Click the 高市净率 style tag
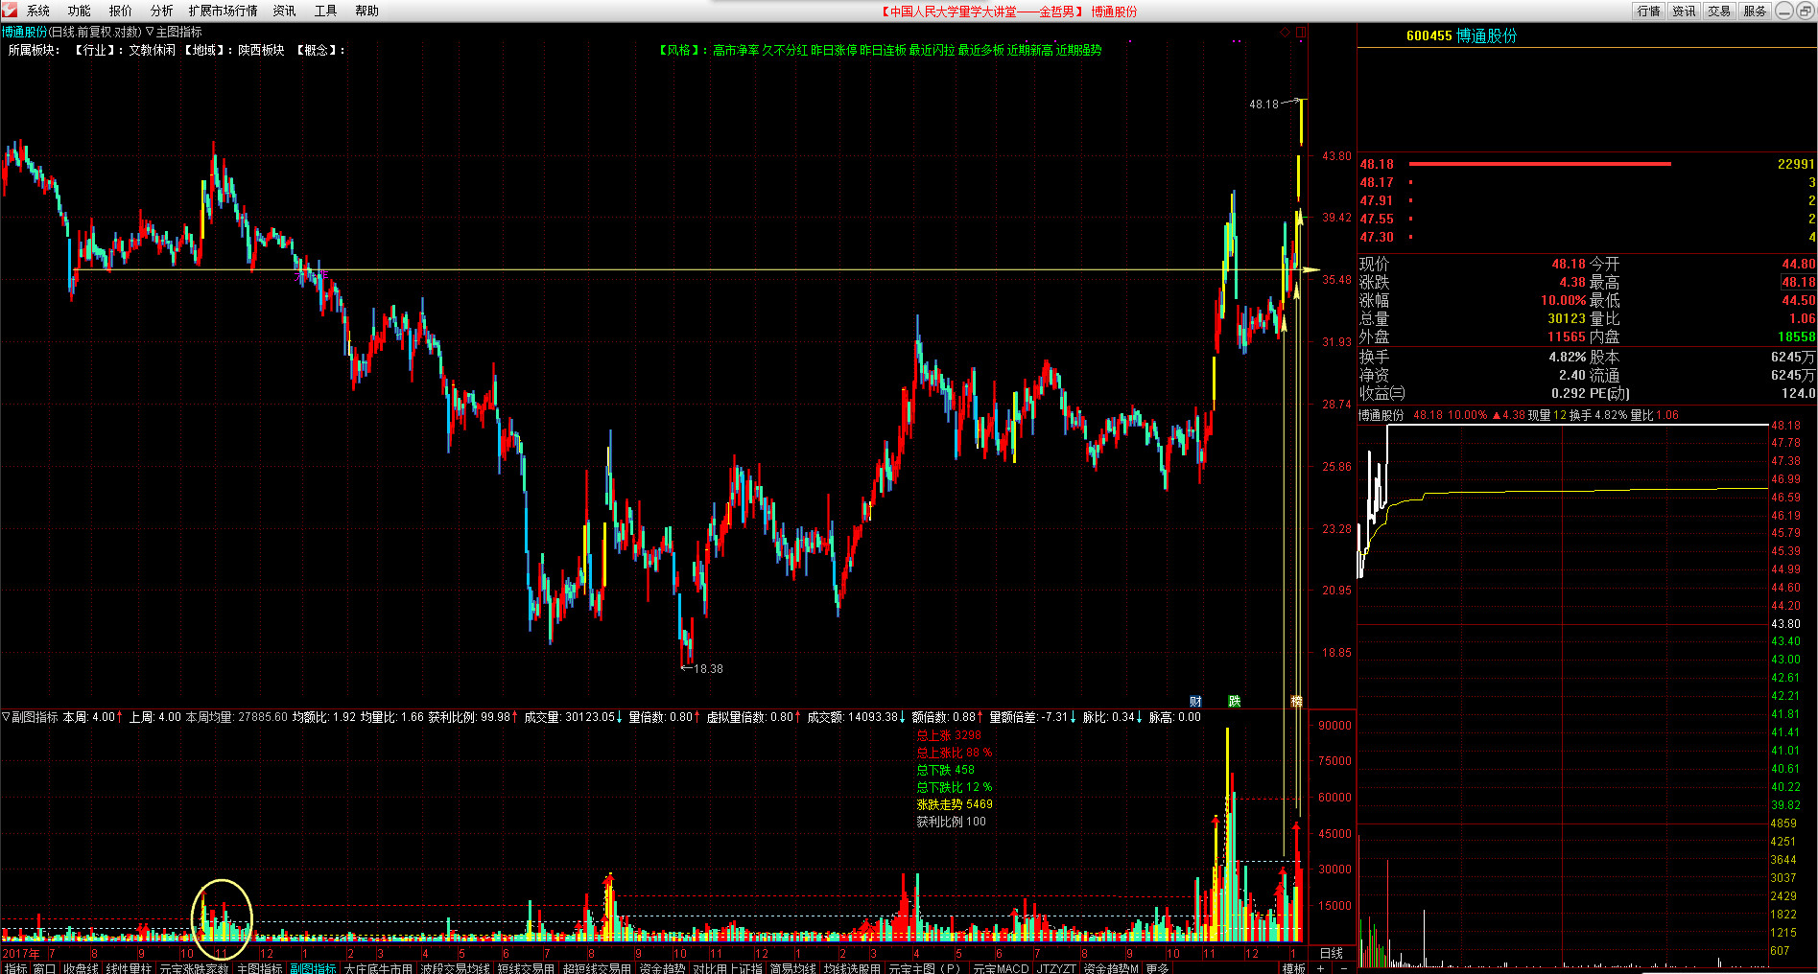Screen dimensions: 1818x974 click(x=736, y=50)
